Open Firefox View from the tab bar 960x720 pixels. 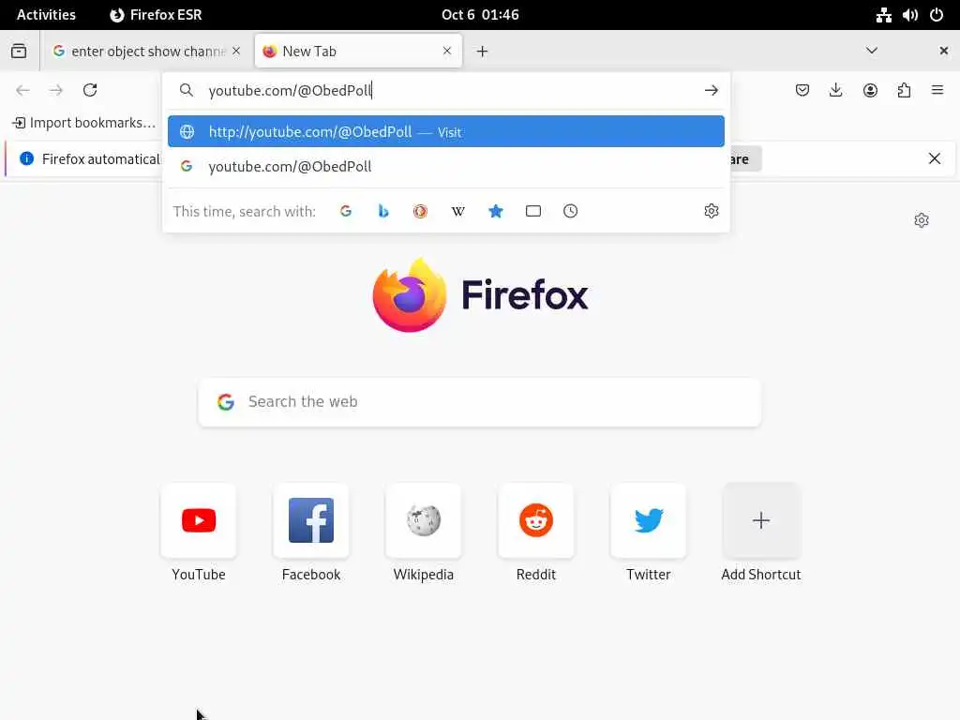tap(19, 51)
